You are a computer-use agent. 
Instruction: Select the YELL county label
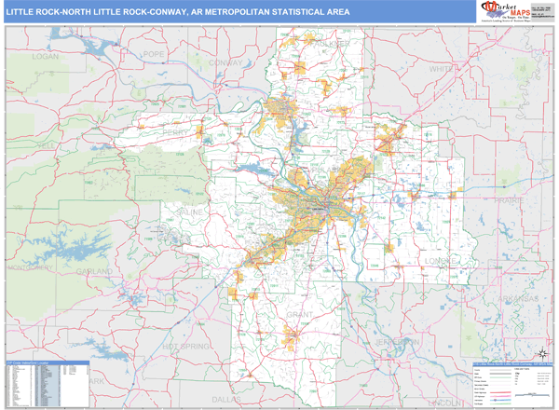click(47, 145)
